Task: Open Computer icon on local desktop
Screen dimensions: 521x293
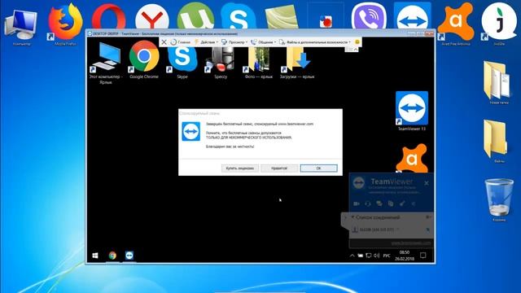Action: tap(21, 27)
